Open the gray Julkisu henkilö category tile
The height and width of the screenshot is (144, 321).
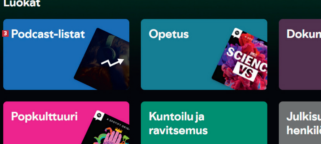[300, 123]
